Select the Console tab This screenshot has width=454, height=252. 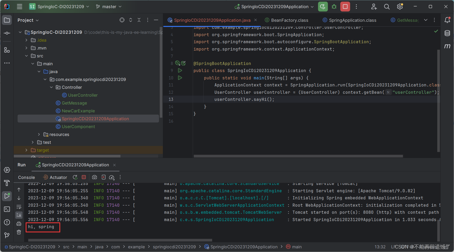[x=26, y=177]
